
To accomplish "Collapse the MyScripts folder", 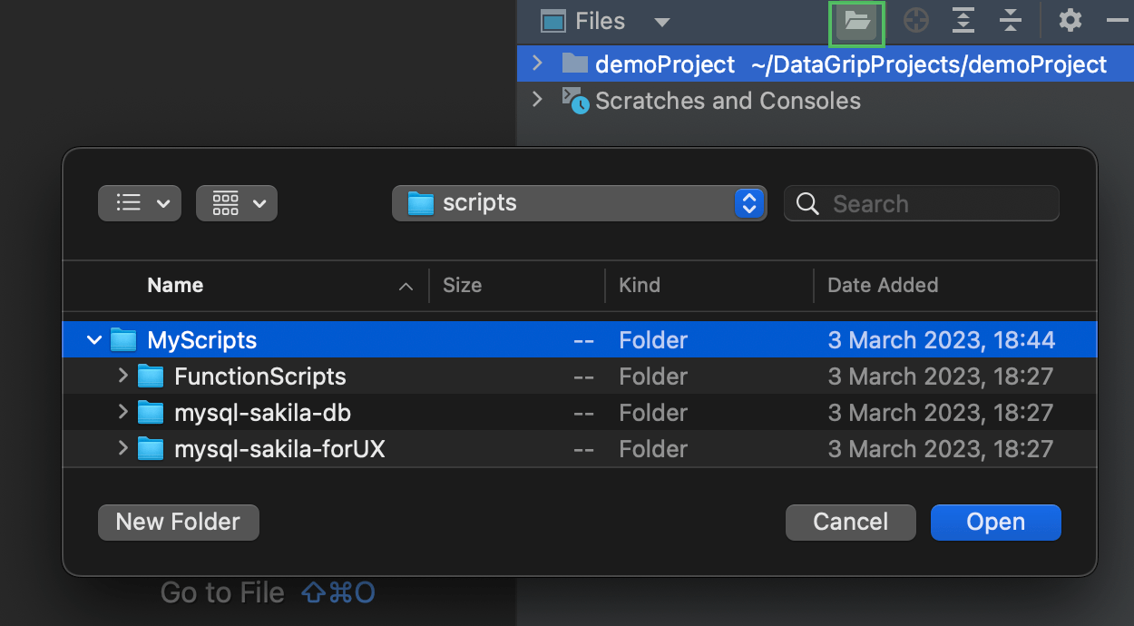I will point(94,340).
